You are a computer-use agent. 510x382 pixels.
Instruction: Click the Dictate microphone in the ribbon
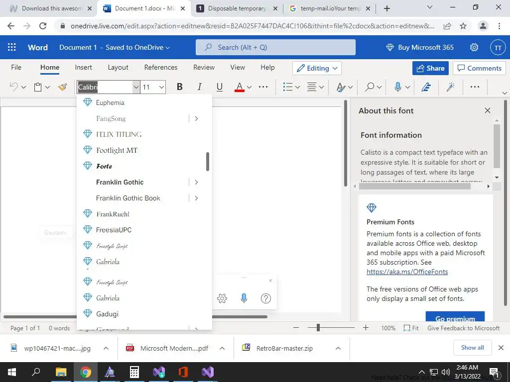click(x=397, y=87)
